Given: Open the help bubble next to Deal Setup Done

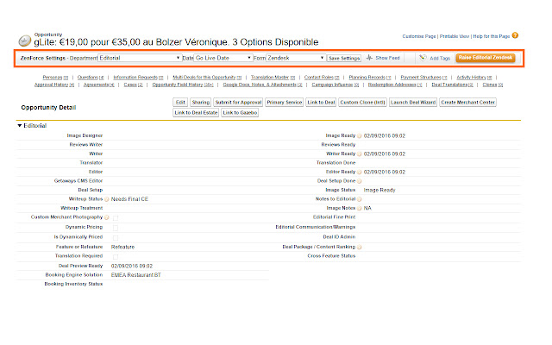Looking at the screenshot, I should coord(360,181).
